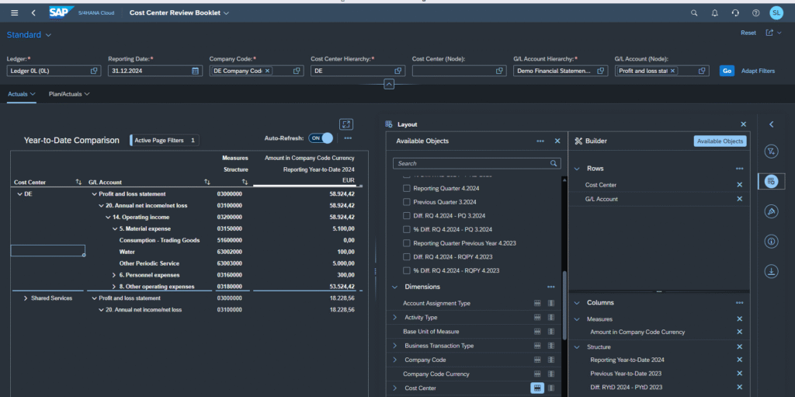Expand 8. Other operating expenses row

(x=114, y=287)
